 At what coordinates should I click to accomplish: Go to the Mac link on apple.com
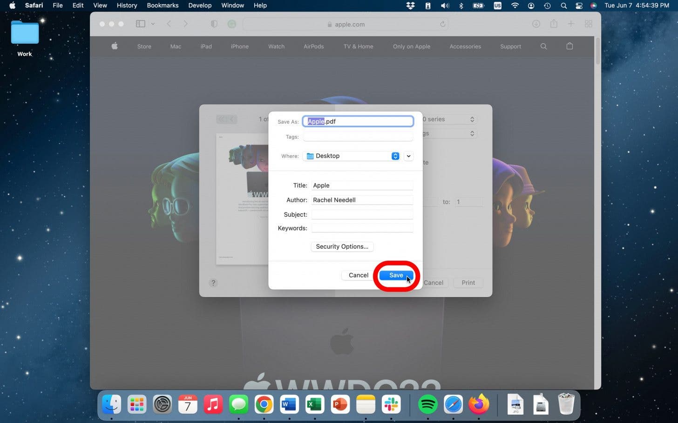tap(176, 46)
